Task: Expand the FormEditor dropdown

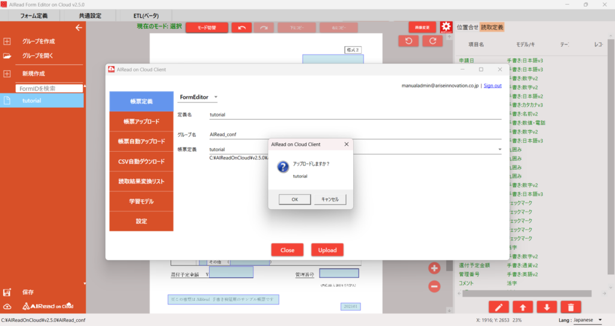Action: coord(216,97)
